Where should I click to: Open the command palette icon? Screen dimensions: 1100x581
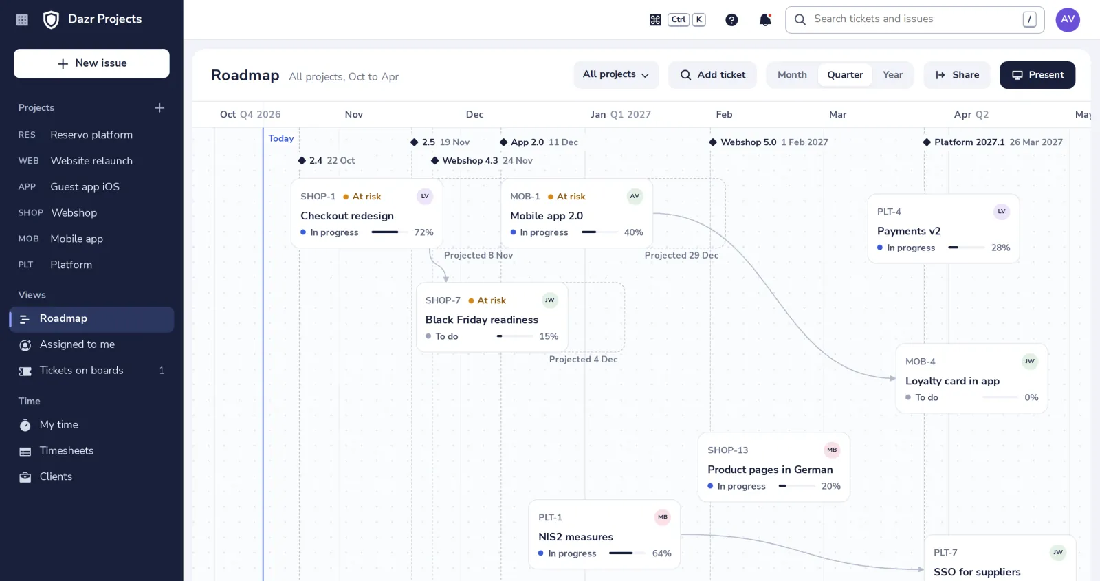(x=655, y=20)
